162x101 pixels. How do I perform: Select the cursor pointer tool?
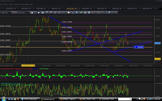pyautogui.click(x=55, y=13)
